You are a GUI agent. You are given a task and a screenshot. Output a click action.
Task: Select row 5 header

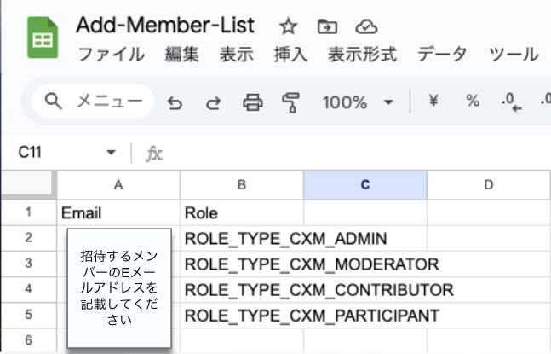(28, 315)
